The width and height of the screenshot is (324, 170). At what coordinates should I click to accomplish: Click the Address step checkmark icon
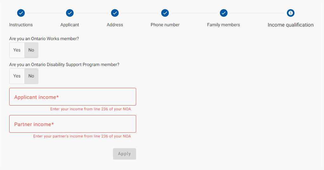coord(115,13)
